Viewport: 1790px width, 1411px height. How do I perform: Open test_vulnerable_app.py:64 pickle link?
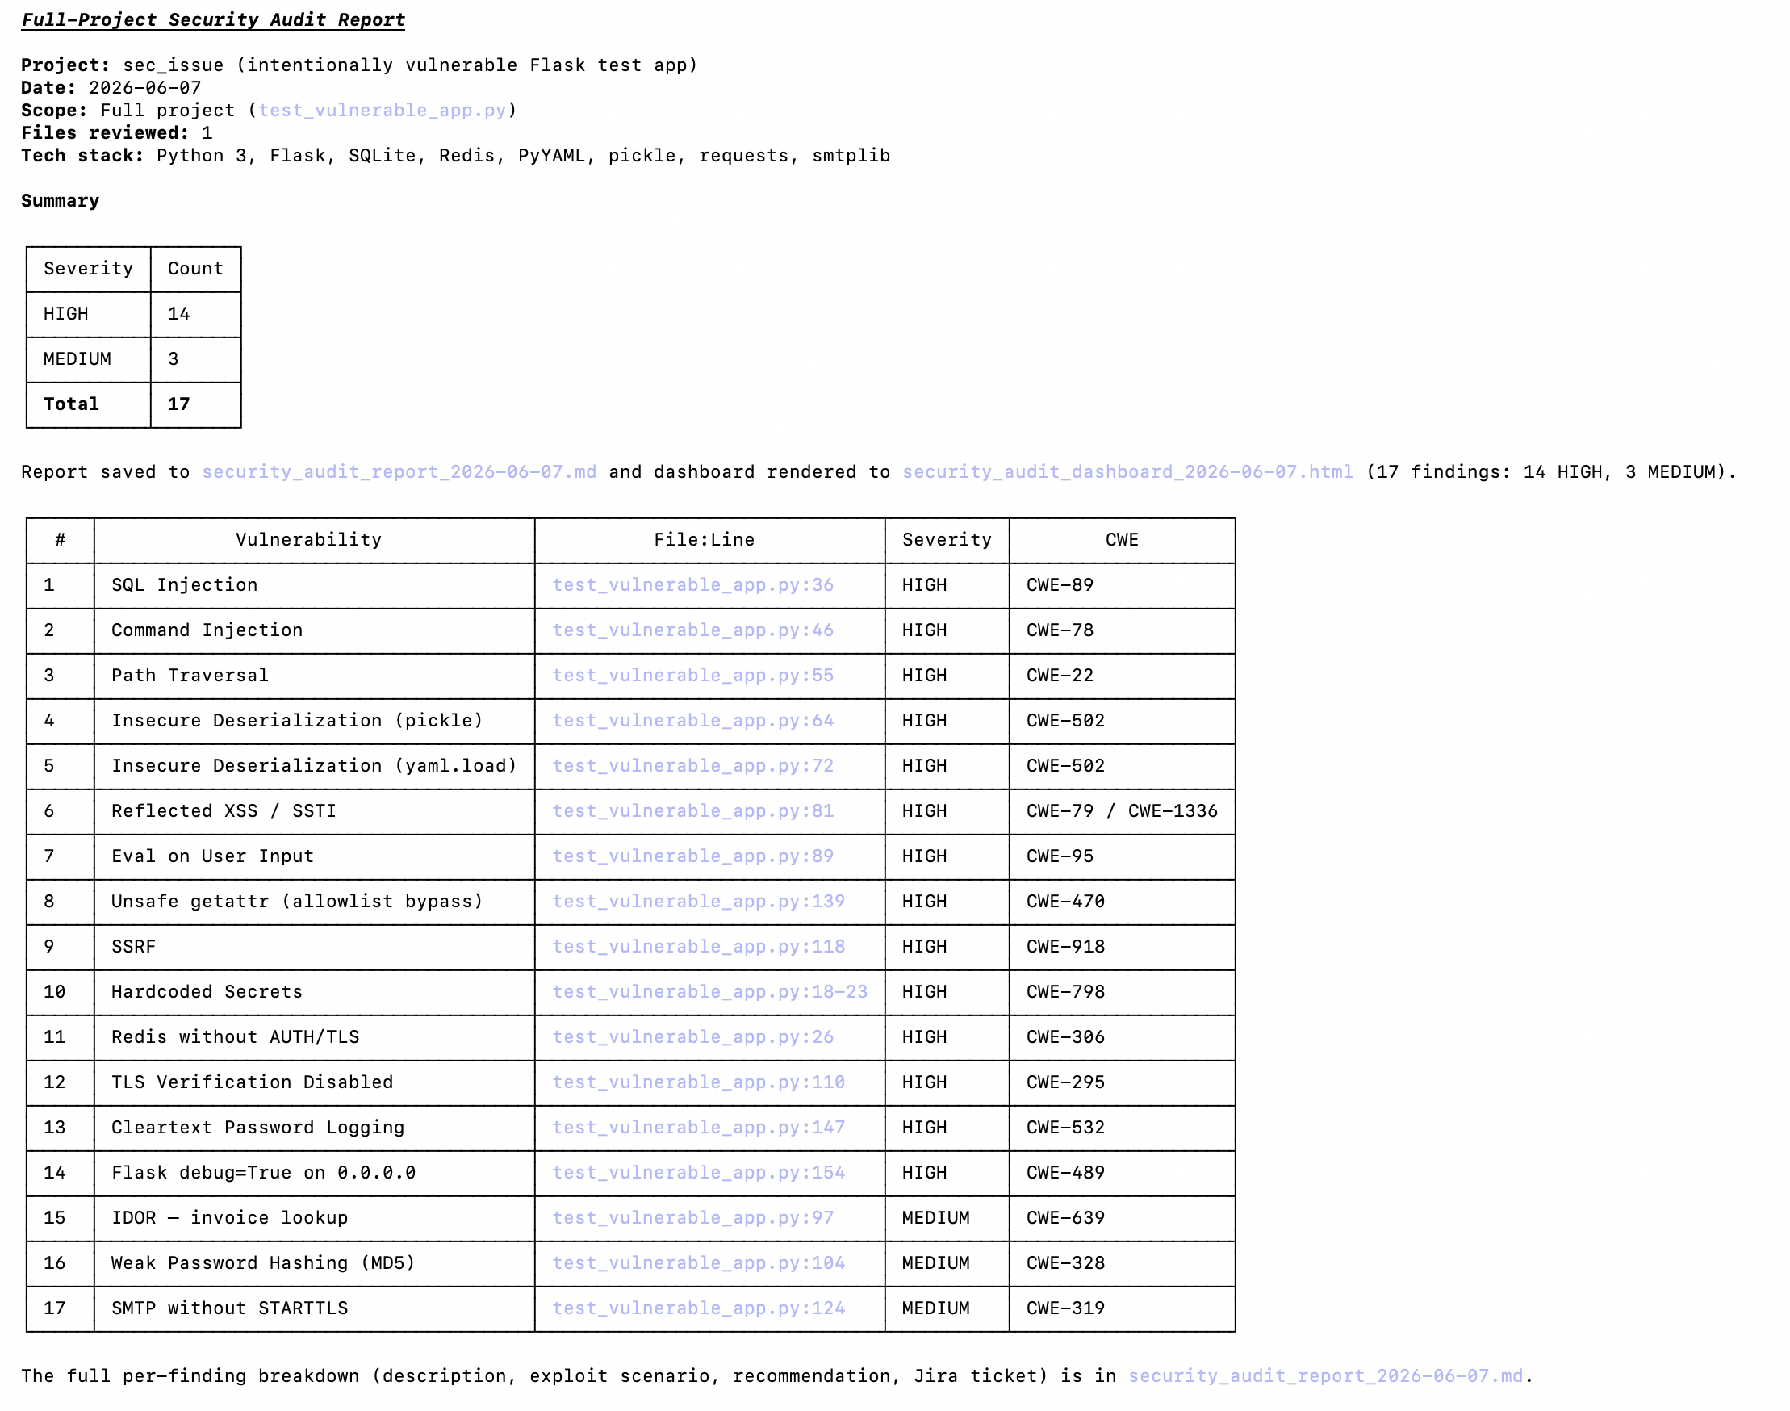click(x=692, y=720)
